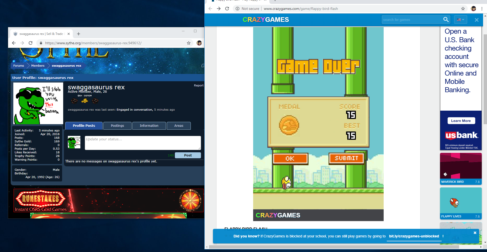Open a new tab in sythe browser
This screenshot has width=487, height=252.
point(79,34)
